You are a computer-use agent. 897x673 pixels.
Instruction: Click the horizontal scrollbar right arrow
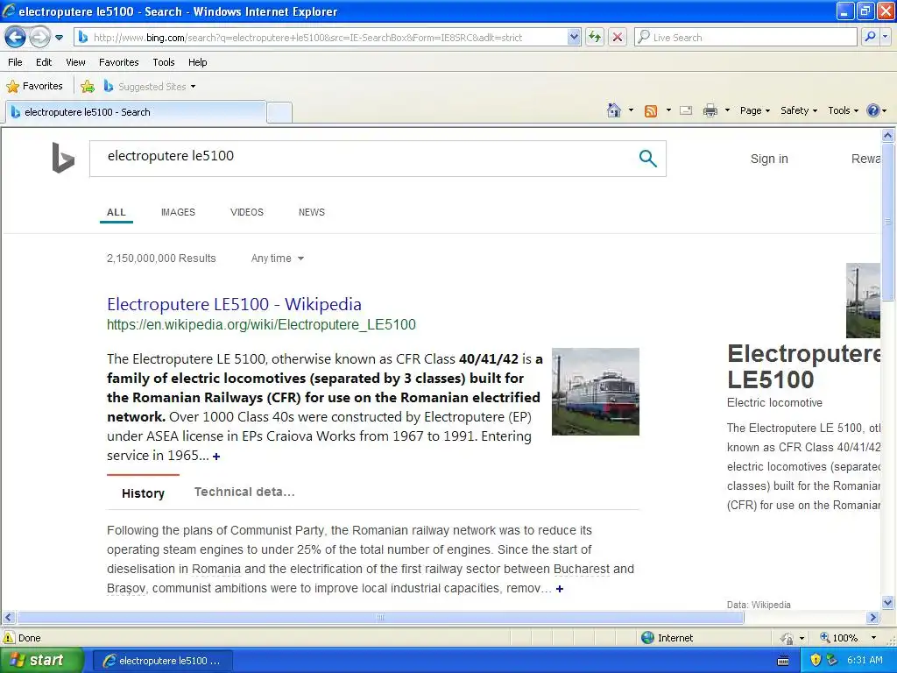click(872, 618)
